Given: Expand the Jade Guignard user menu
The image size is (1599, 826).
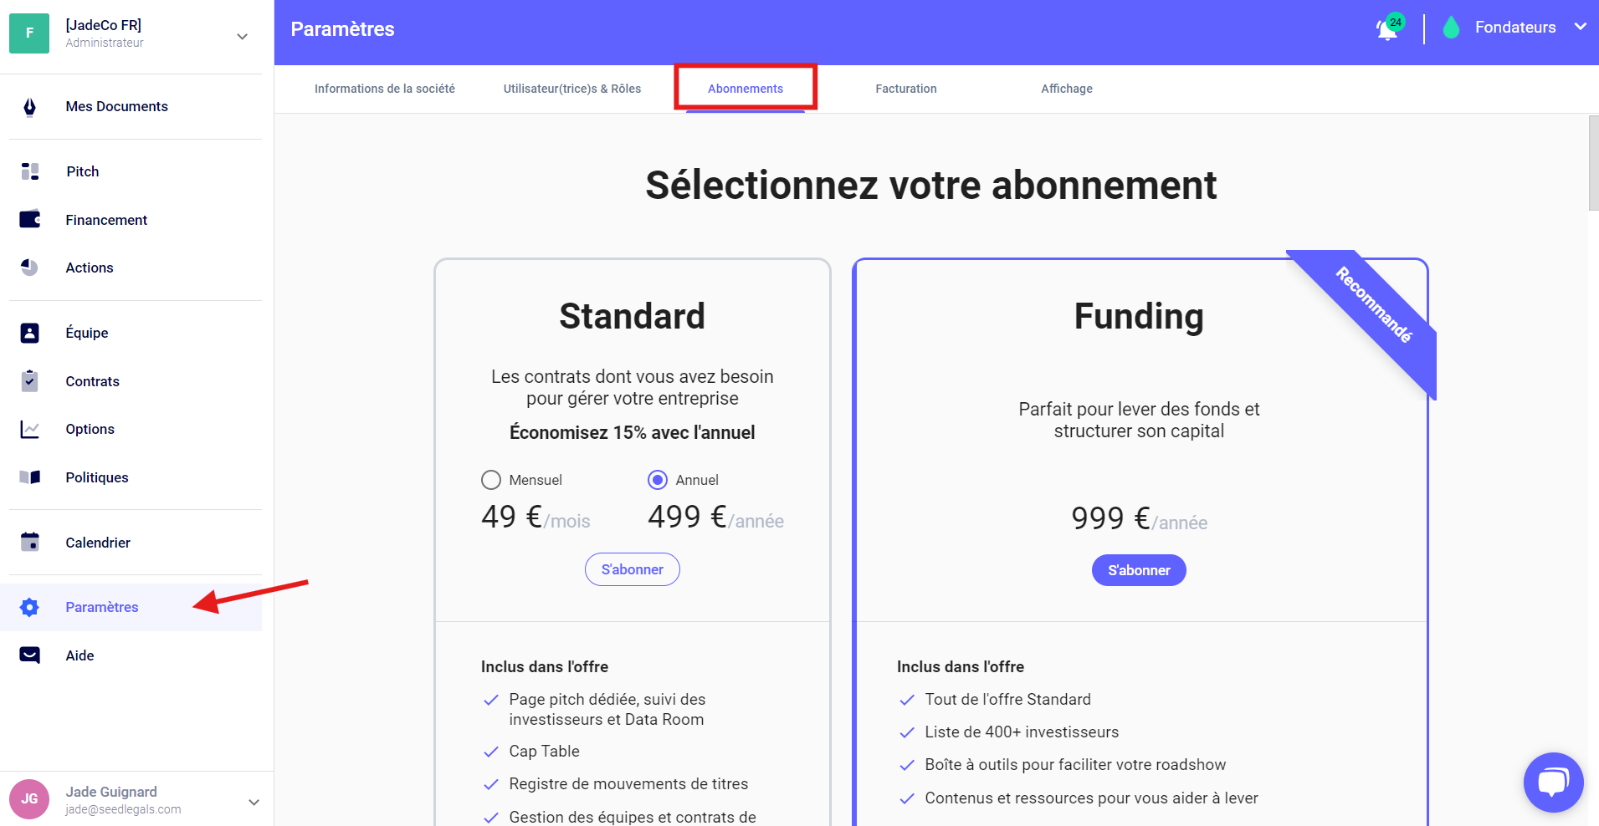Looking at the screenshot, I should pos(254,802).
